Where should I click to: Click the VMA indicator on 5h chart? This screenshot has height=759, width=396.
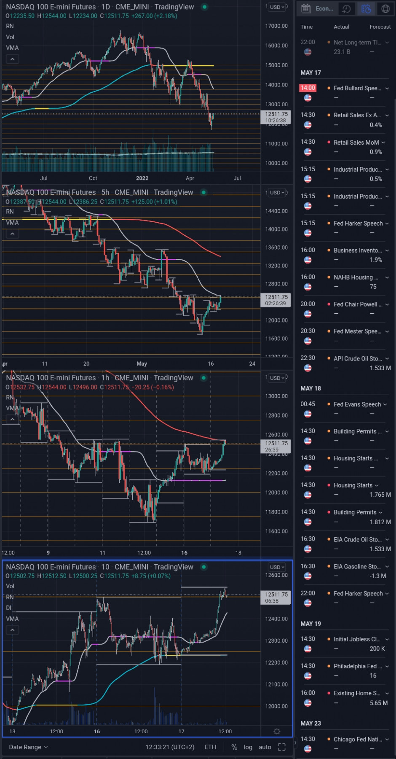point(12,222)
